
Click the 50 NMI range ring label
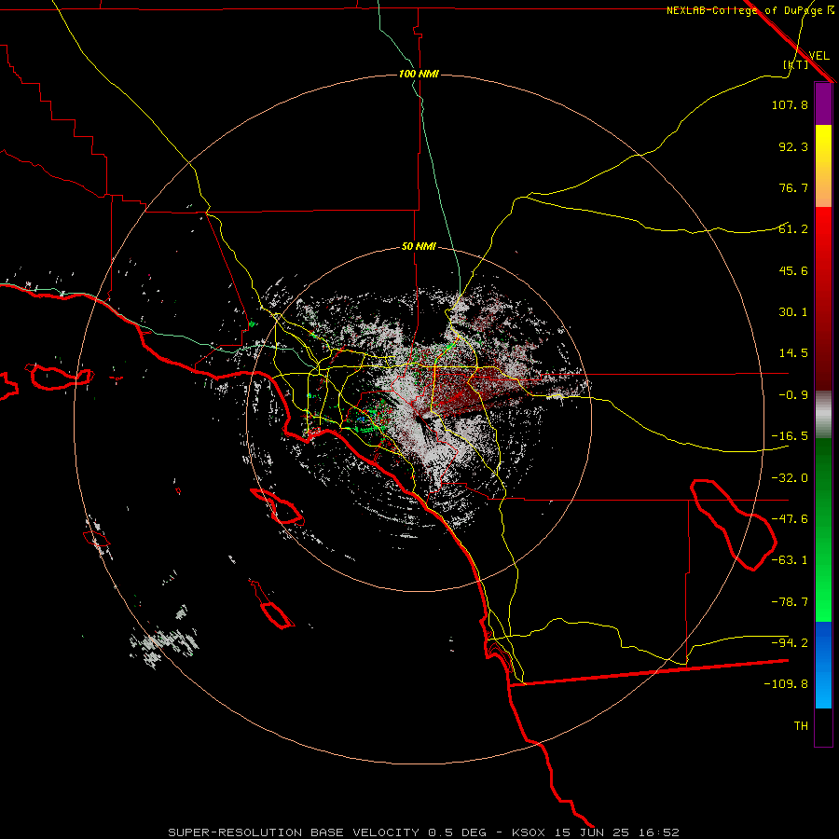(x=419, y=247)
